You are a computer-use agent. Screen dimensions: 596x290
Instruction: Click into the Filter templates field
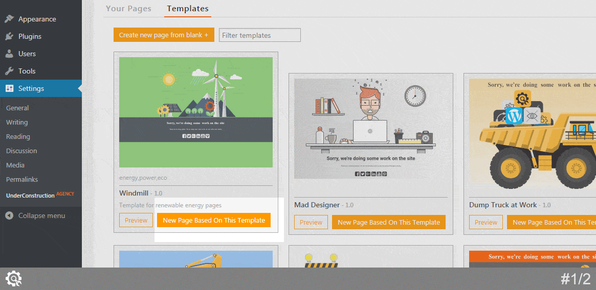pyautogui.click(x=259, y=35)
